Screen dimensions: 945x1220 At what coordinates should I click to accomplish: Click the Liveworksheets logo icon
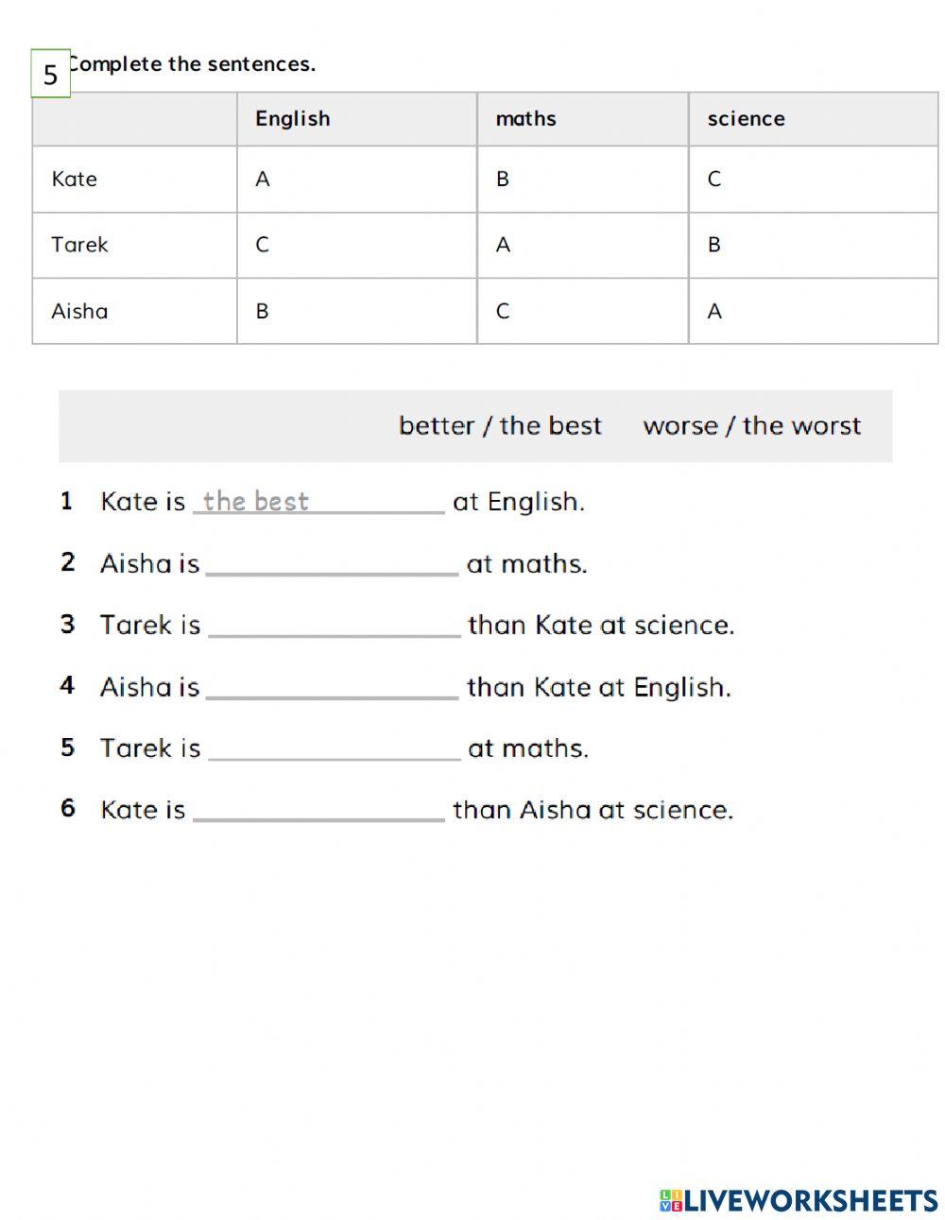[671, 1200]
